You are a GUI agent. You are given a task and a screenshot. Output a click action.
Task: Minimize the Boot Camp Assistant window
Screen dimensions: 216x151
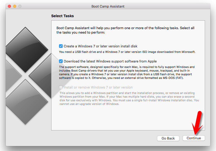point(15,6)
